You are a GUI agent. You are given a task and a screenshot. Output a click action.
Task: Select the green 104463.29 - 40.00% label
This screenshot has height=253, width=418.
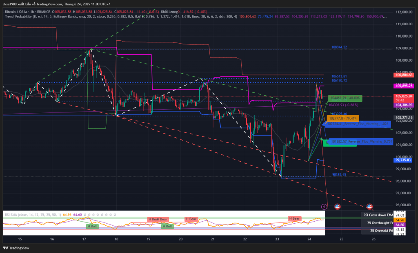345,98
